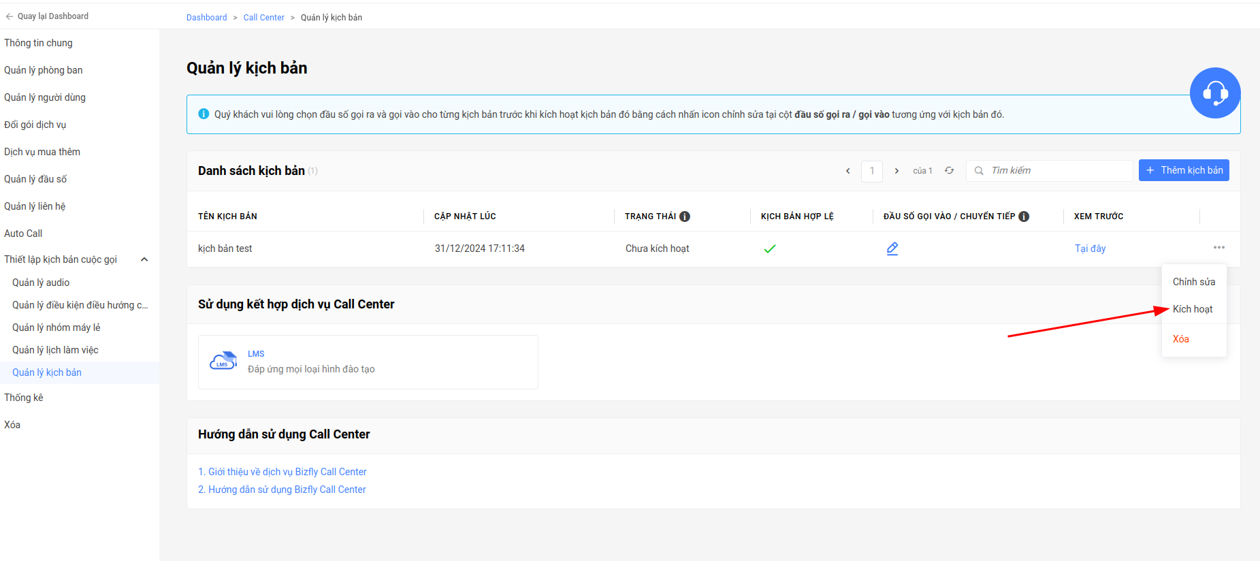Viewport: 1260px width, 561px height.
Task: Click the Chưa kích hoạt status
Action: click(x=658, y=249)
